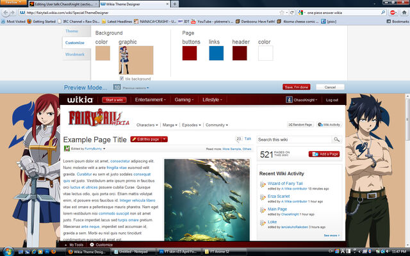Screen dimensions: 410x256
Task: Click the See more activity link
Action: 332,236
